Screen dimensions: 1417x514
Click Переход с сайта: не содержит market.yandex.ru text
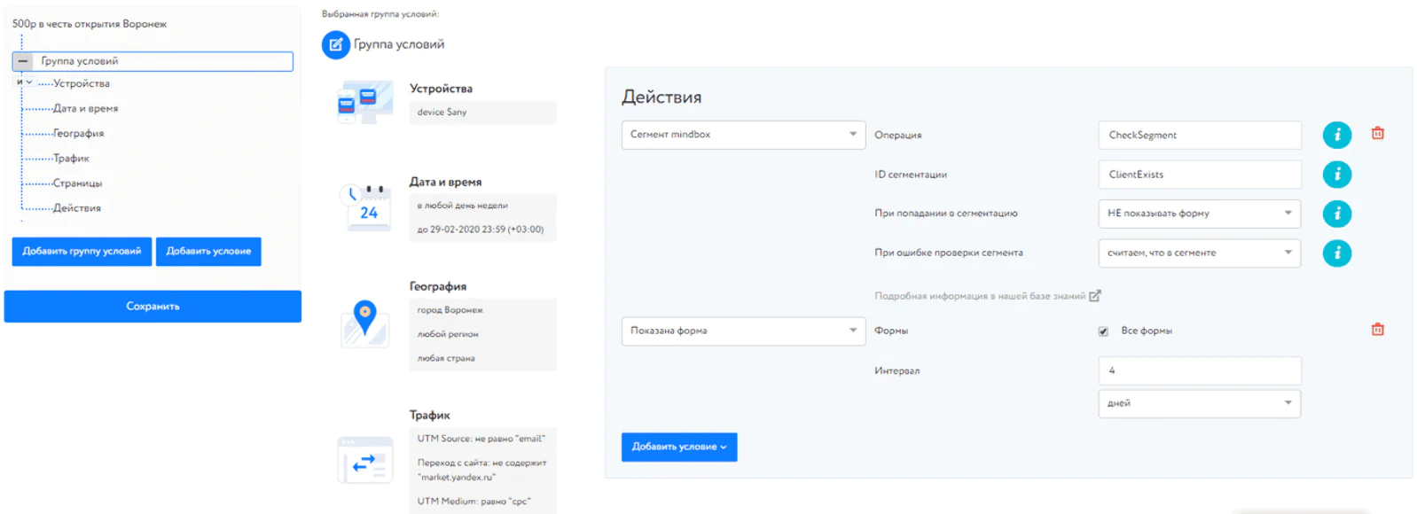481,470
